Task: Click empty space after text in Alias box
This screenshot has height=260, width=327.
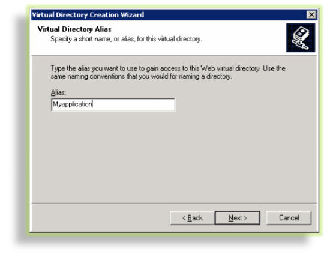Action: click(133, 104)
